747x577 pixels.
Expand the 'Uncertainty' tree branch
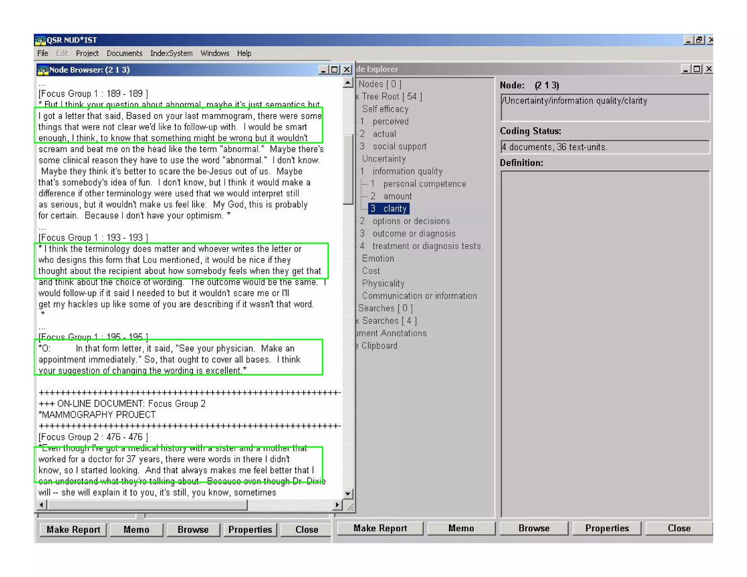[384, 159]
